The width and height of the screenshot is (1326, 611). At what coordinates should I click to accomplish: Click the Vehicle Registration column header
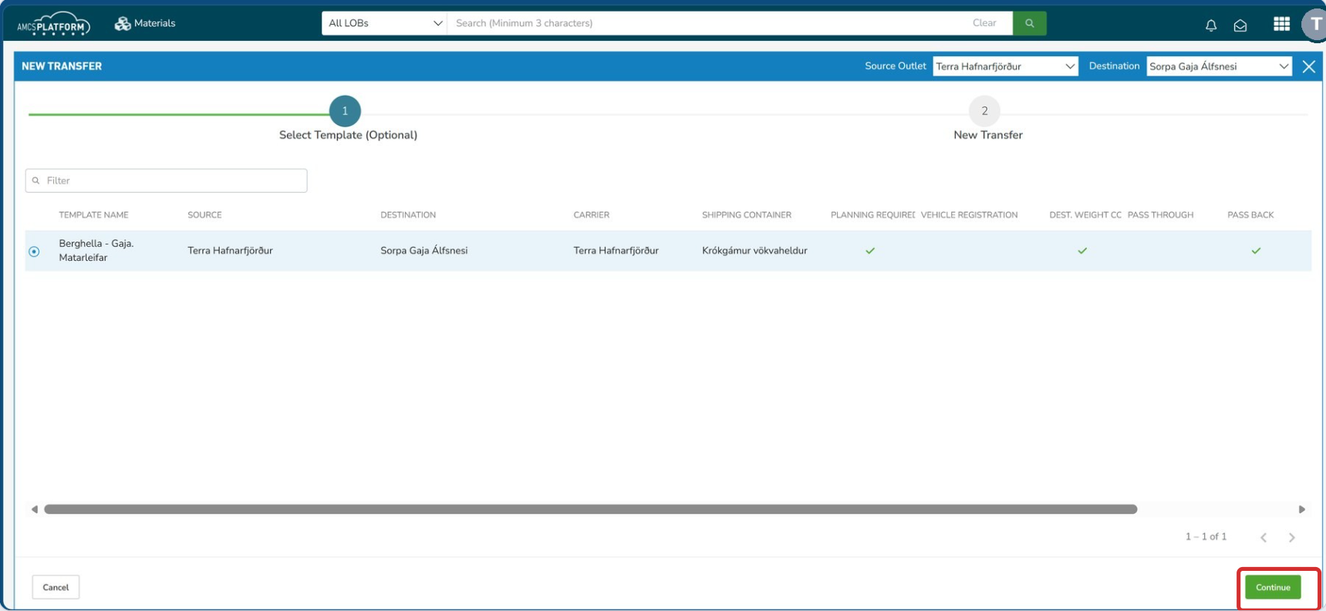coord(969,215)
